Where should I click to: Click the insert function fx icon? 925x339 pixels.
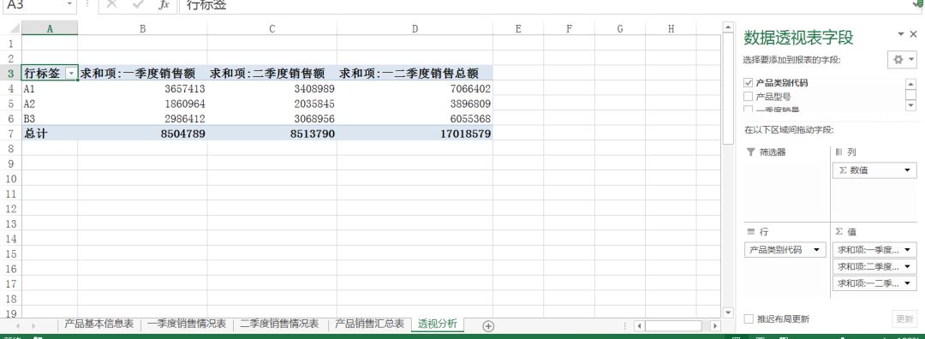[x=164, y=5]
